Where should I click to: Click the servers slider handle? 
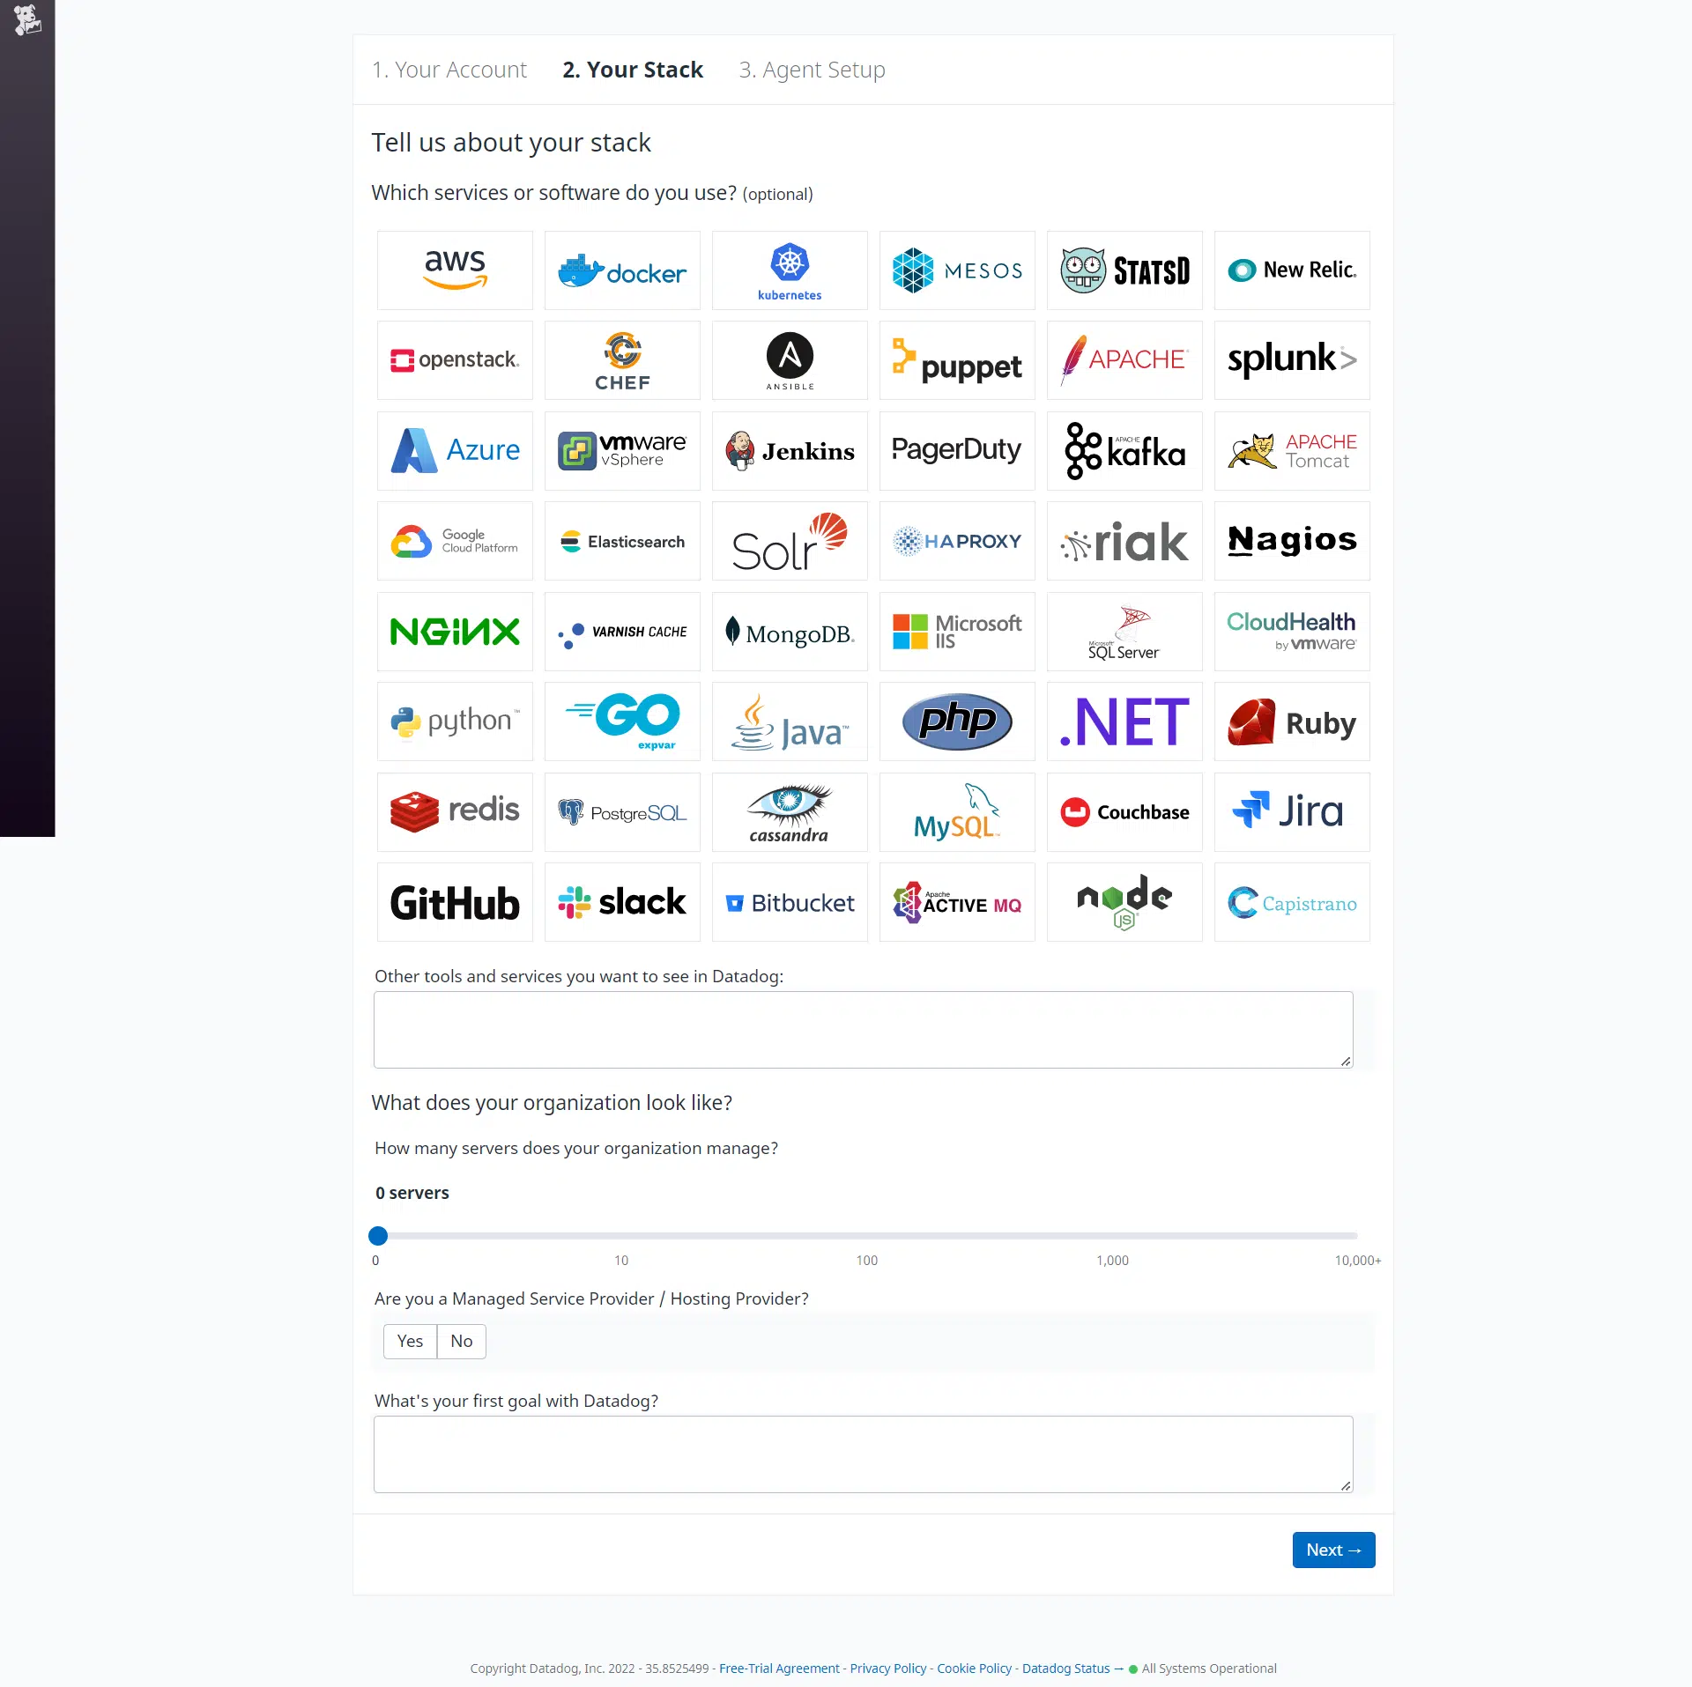(378, 1236)
